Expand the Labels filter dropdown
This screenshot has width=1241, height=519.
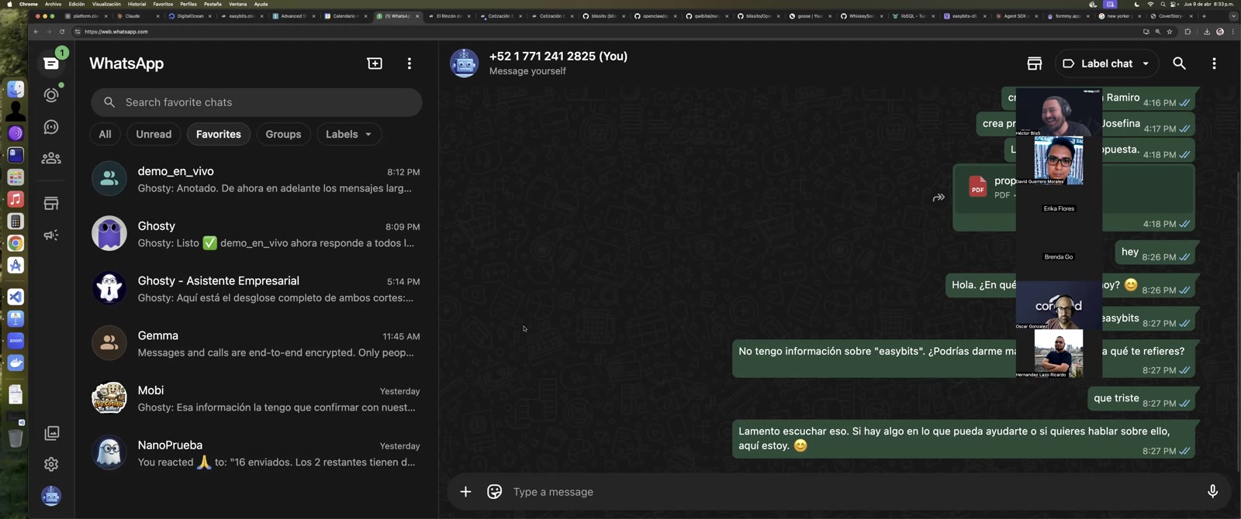[x=348, y=134]
